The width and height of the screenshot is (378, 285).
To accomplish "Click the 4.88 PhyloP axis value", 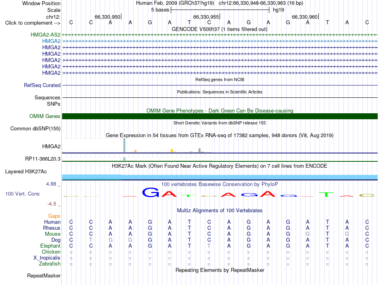I will 51,184.
